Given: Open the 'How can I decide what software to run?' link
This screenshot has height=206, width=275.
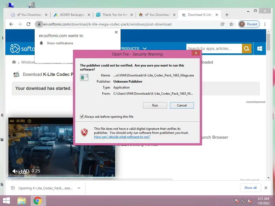Looking at the screenshot, I should [122, 137].
